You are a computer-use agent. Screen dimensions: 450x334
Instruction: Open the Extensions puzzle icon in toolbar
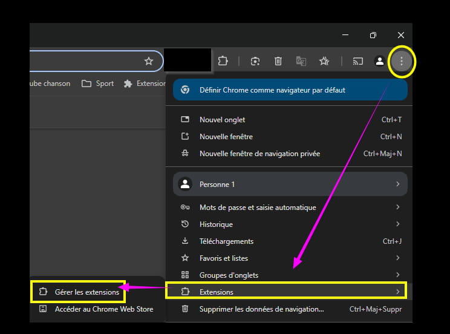(x=223, y=61)
